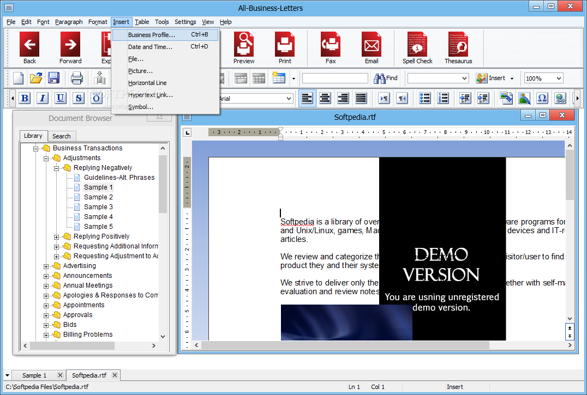Create a new blank document icon
Screen dimensions: 587x395
click(19, 78)
